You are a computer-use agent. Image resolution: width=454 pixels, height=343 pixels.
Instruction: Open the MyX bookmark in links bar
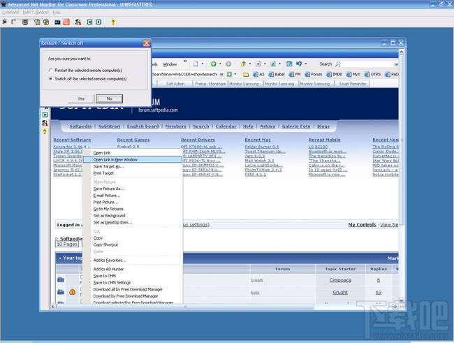pyautogui.click(x=353, y=75)
